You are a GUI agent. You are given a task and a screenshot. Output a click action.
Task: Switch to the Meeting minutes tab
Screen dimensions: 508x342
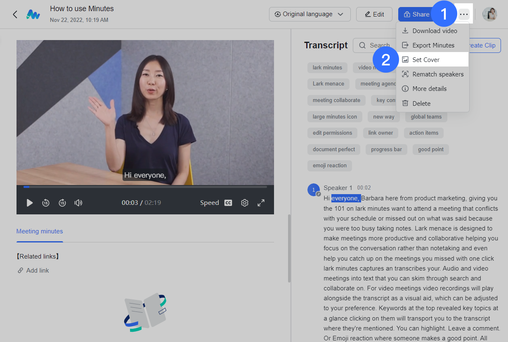(x=40, y=231)
